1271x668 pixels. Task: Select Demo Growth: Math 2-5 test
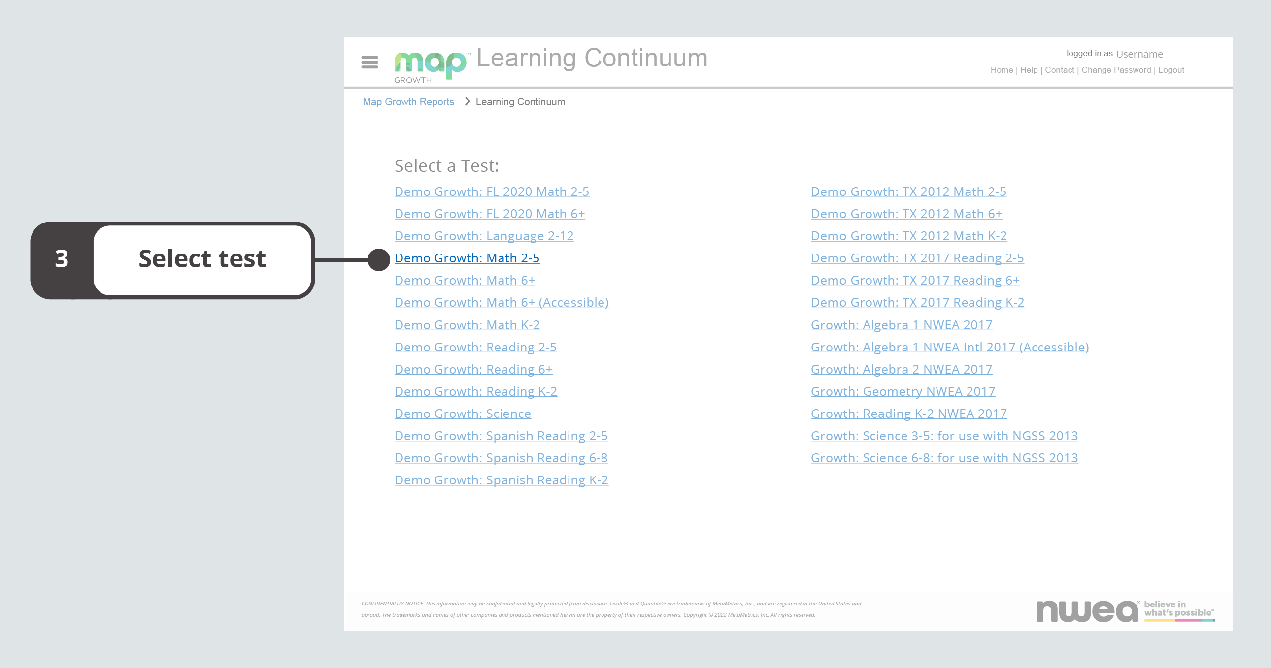point(468,258)
